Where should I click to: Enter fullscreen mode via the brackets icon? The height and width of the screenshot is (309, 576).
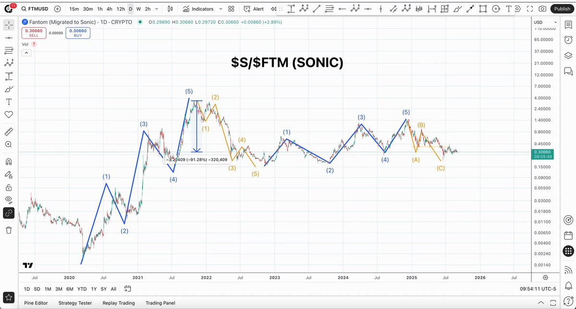[x=529, y=9]
